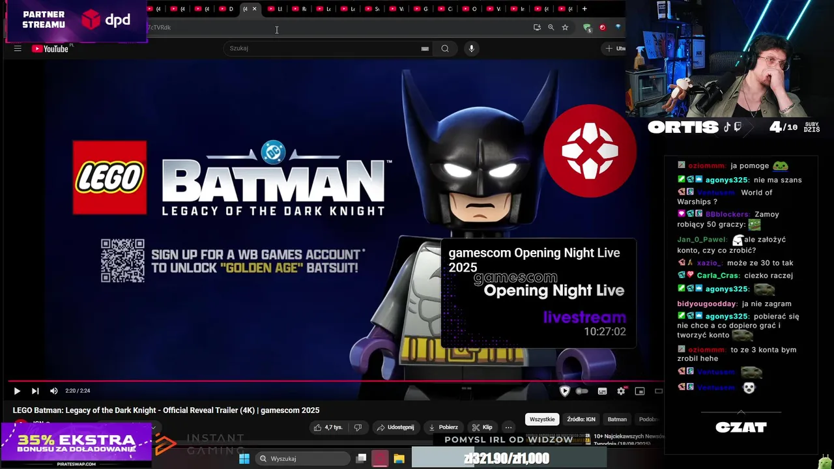The width and height of the screenshot is (834, 469).
Task: Open the red app on the taskbar
Action: click(380, 459)
